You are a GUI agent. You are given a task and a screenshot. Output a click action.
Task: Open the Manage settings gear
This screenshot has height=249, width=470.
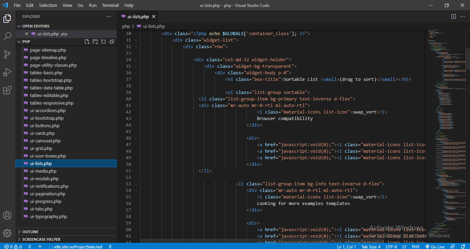coord(7,232)
